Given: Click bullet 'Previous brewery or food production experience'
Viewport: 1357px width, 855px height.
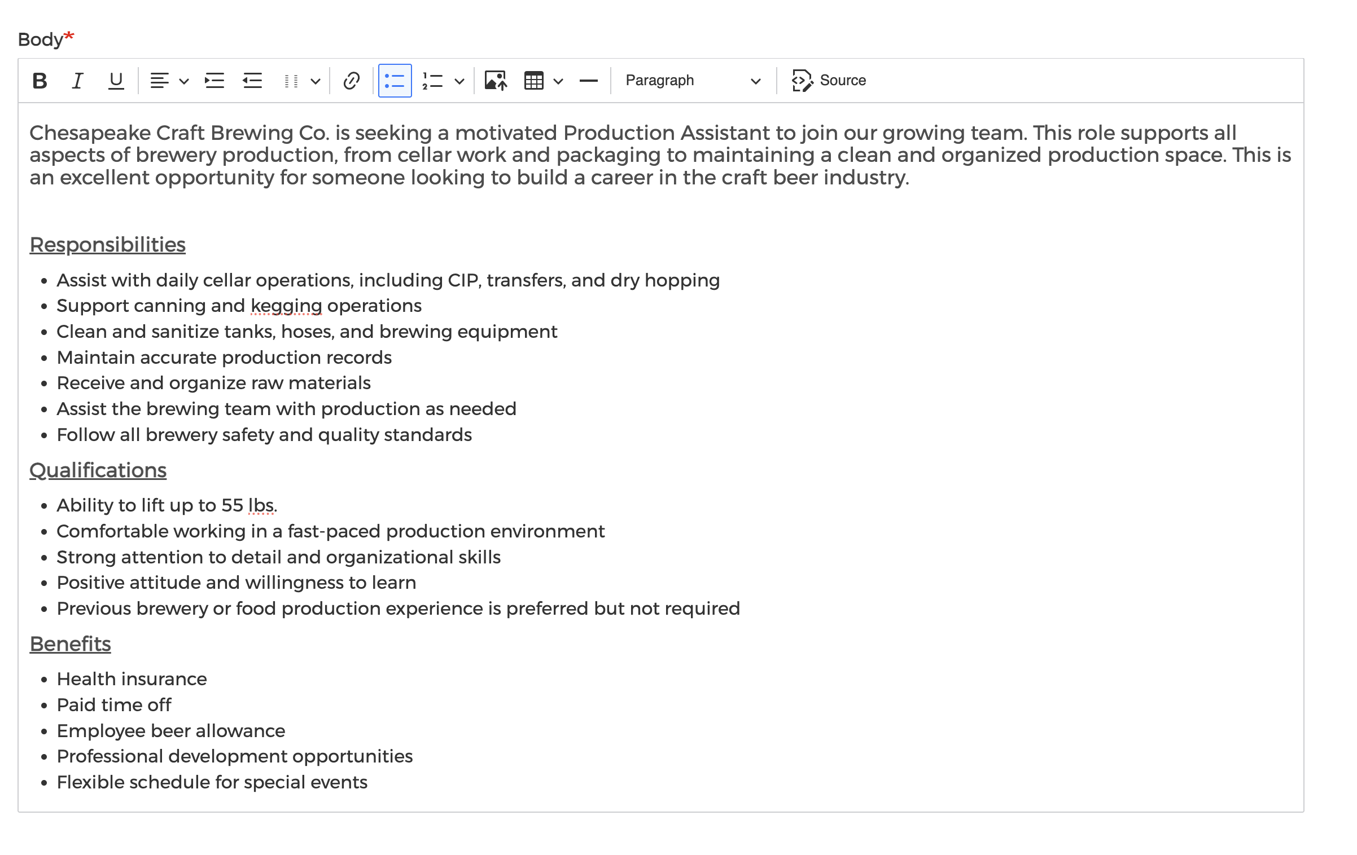Looking at the screenshot, I should click(x=398, y=609).
